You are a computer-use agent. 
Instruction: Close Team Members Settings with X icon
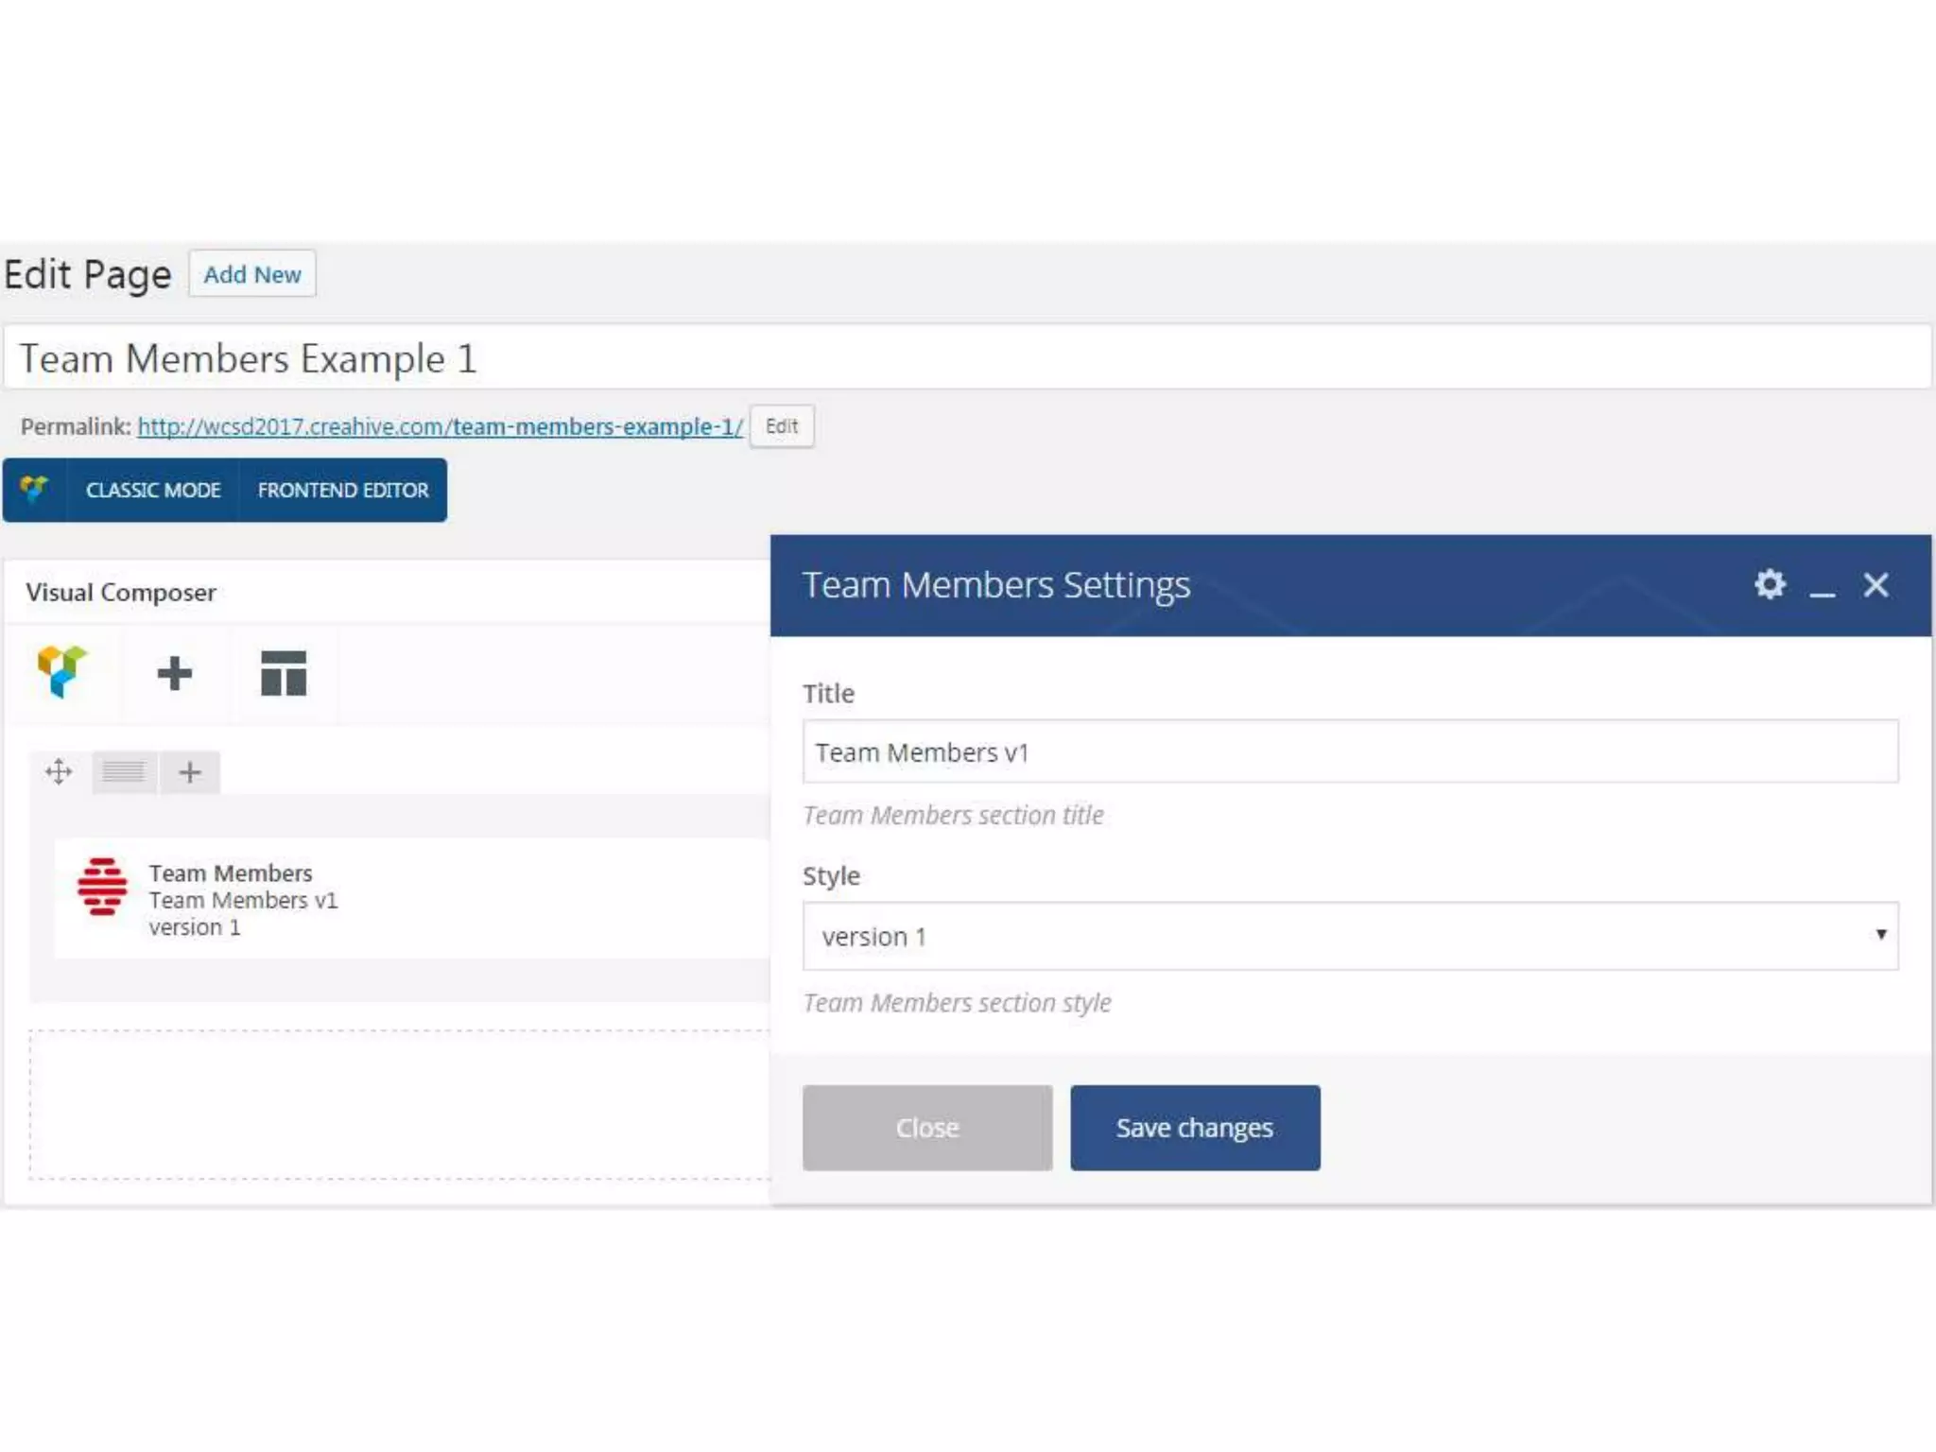1875,585
